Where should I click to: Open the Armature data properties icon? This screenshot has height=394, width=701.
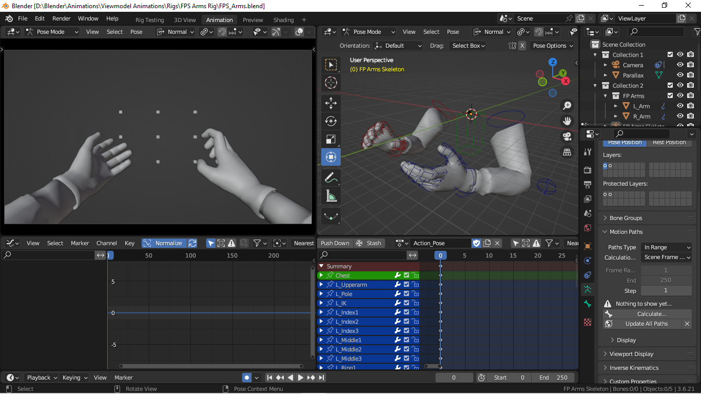point(588,289)
